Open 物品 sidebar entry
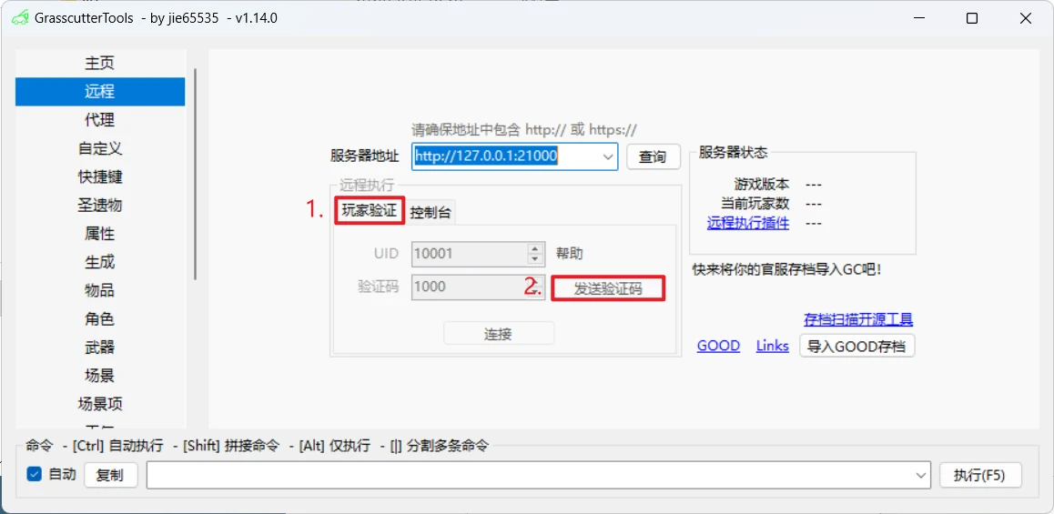The height and width of the screenshot is (514, 1054). click(99, 290)
